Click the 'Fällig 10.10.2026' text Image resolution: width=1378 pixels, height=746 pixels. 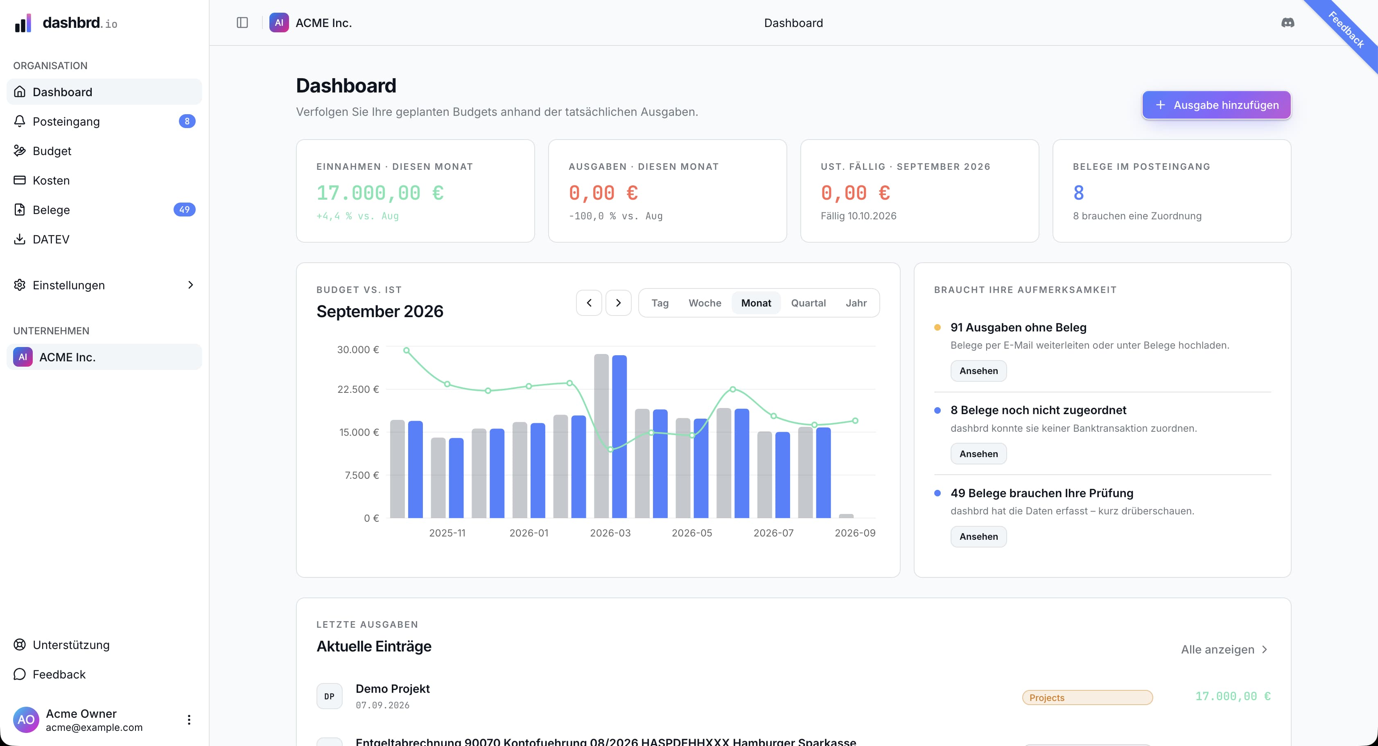pos(858,216)
